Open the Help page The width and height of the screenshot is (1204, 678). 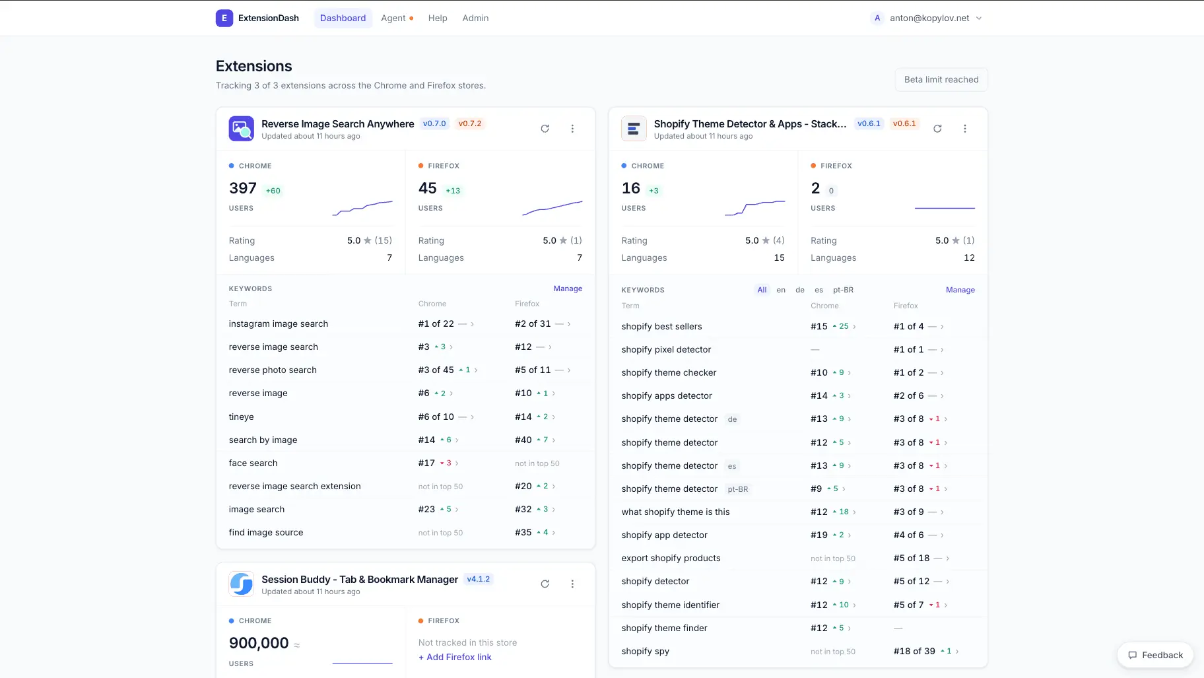click(438, 18)
